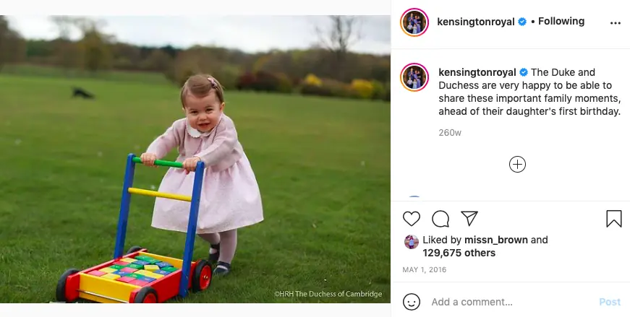Click the MAY 1, 2016 date link
The image size is (630, 317).
click(424, 270)
